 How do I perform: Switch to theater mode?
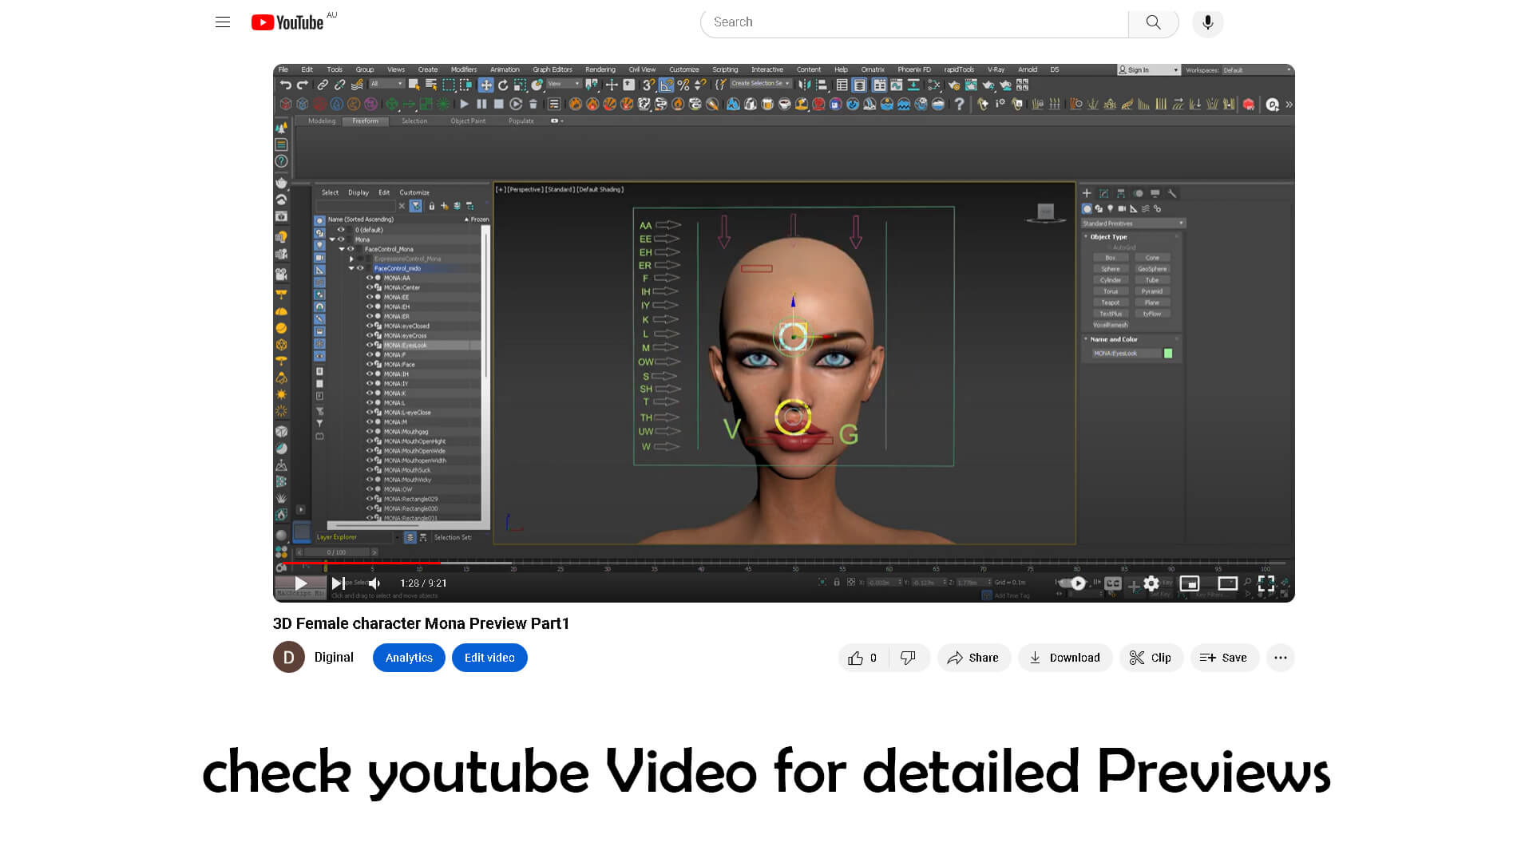point(1227,583)
